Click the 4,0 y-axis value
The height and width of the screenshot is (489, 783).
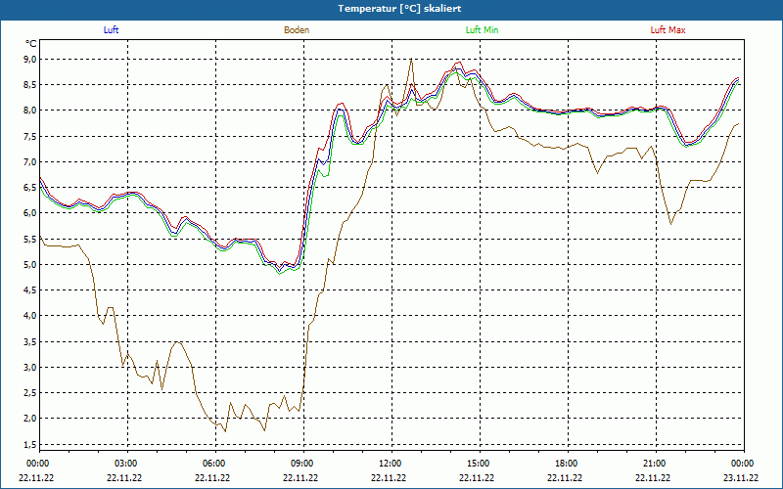(x=30, y=316)
